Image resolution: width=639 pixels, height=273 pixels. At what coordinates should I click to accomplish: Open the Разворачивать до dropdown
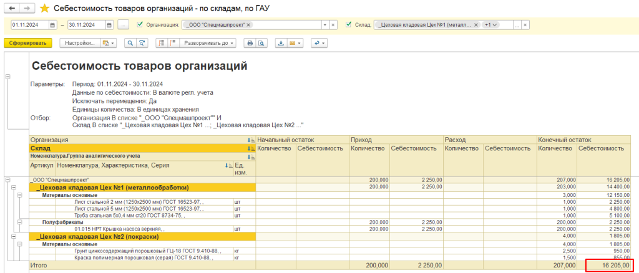tap(207, 43)
